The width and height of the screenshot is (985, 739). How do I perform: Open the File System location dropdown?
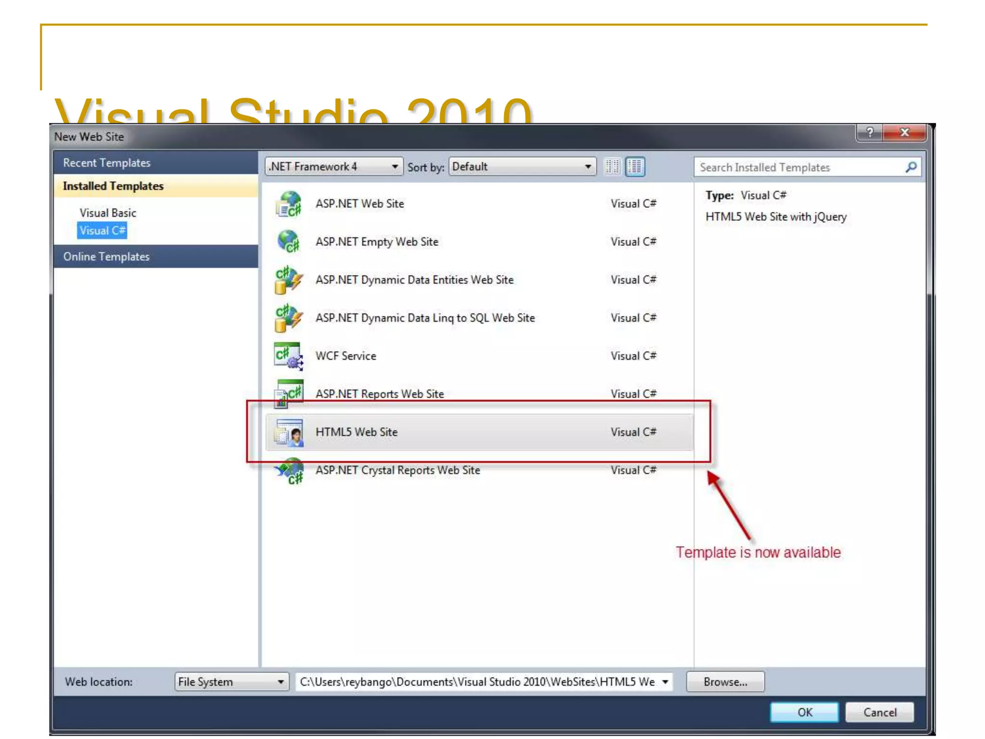(231, 682)
